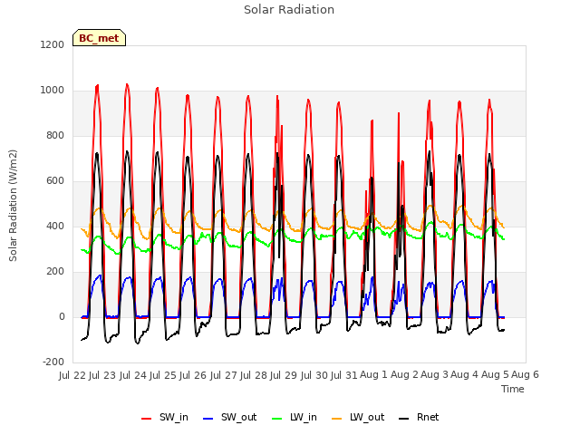Click the Solar Radiation (W/m2) y-axis label
The width and height of the screenshot is (580, 435).
[x=13, y=206]
